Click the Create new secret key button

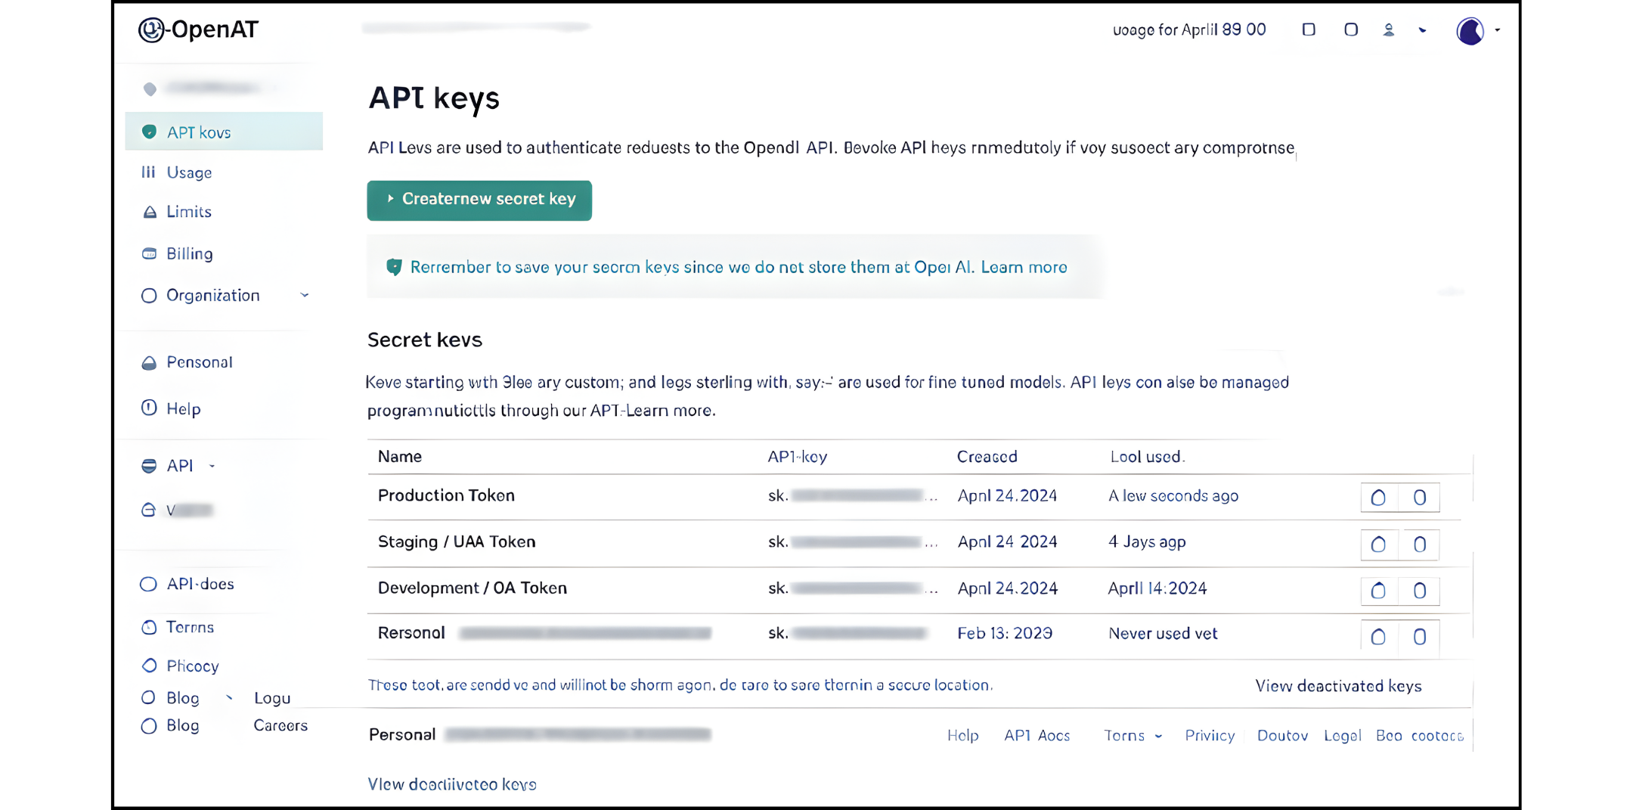point(479,200)
